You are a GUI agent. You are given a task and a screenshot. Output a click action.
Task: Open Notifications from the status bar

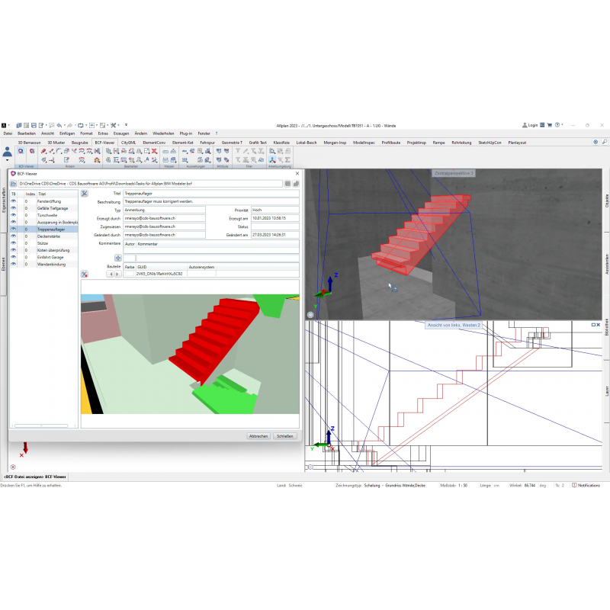pos(588,484)
